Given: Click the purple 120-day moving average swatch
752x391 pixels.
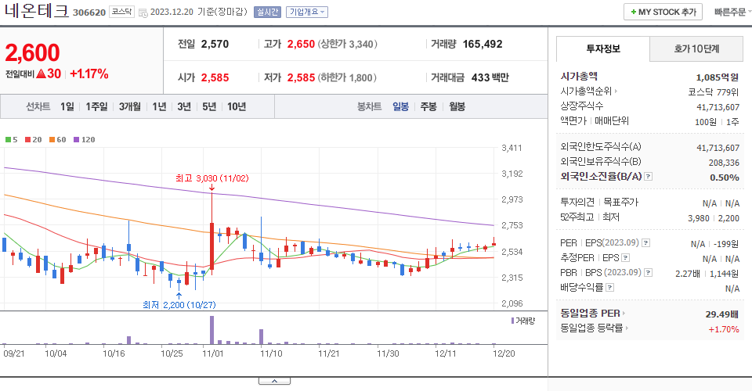Looking at the screenshot, I should tap(76, 140).
